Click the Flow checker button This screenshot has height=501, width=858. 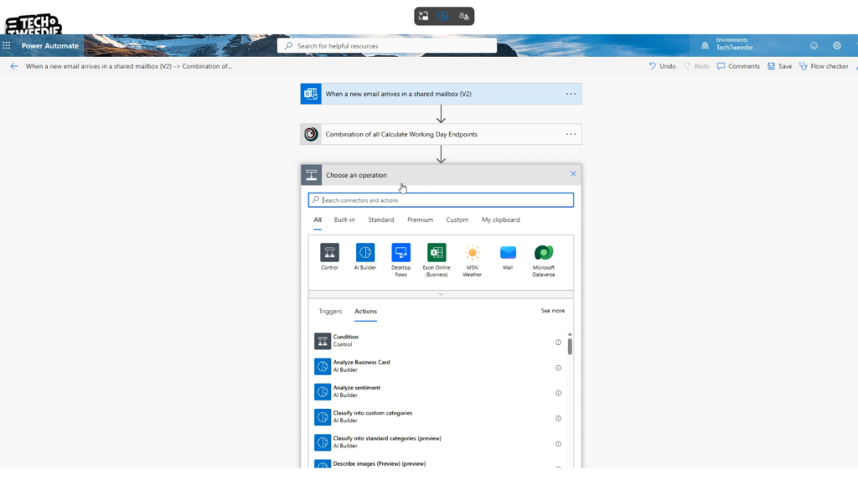click(824, 66)
